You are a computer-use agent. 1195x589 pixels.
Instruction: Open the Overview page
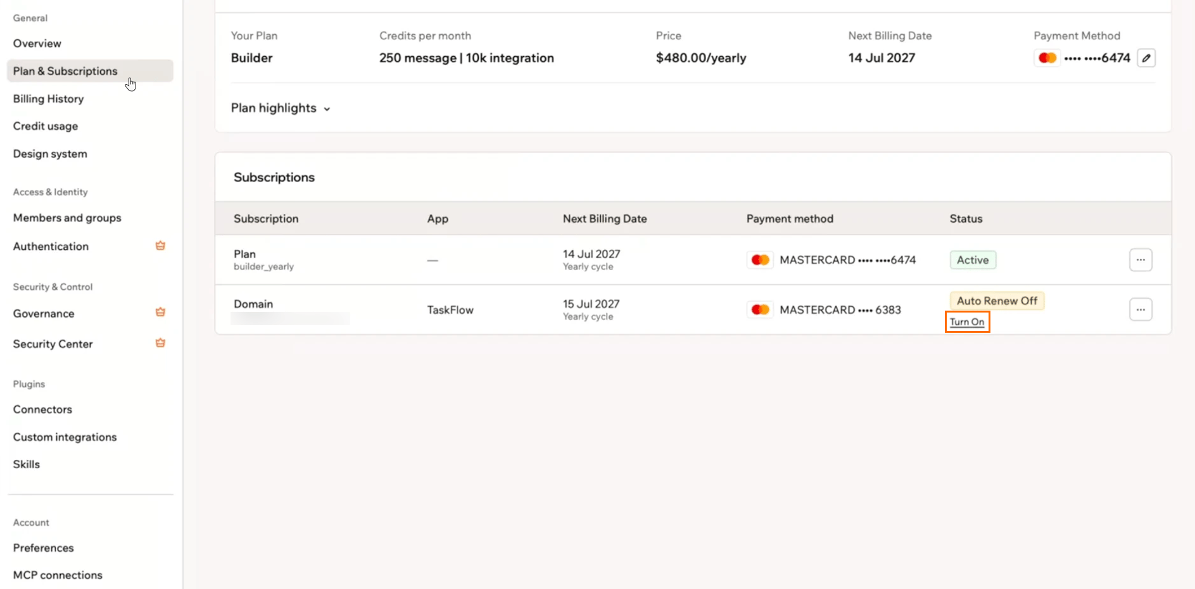(37, 43)
